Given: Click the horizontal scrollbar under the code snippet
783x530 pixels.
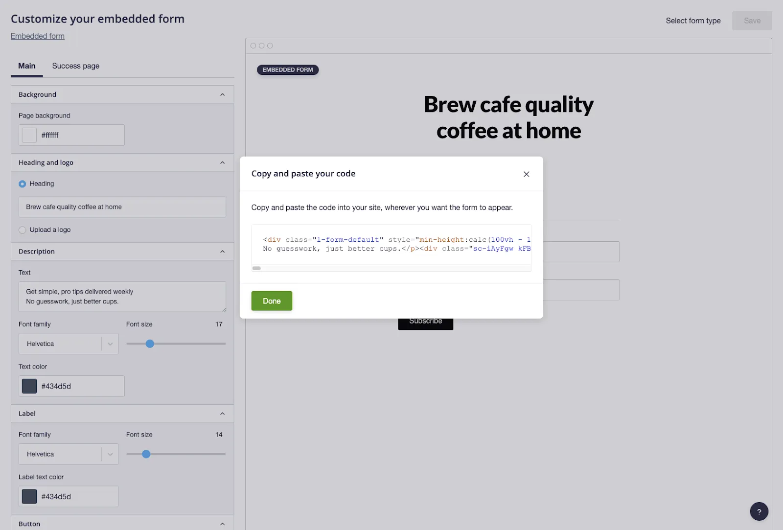Looking at the screenshot, I should pos(257,268).
